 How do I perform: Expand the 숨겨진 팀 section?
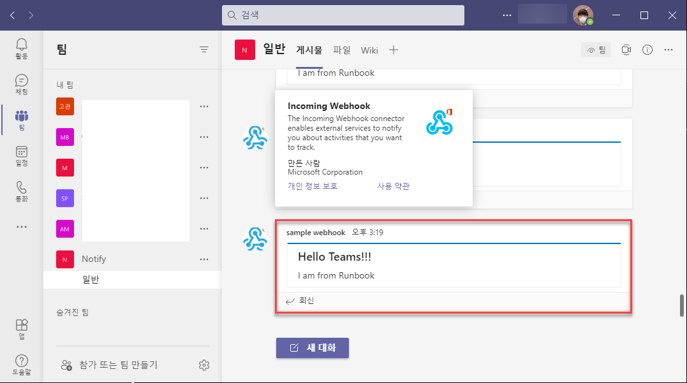coord(73,312)
